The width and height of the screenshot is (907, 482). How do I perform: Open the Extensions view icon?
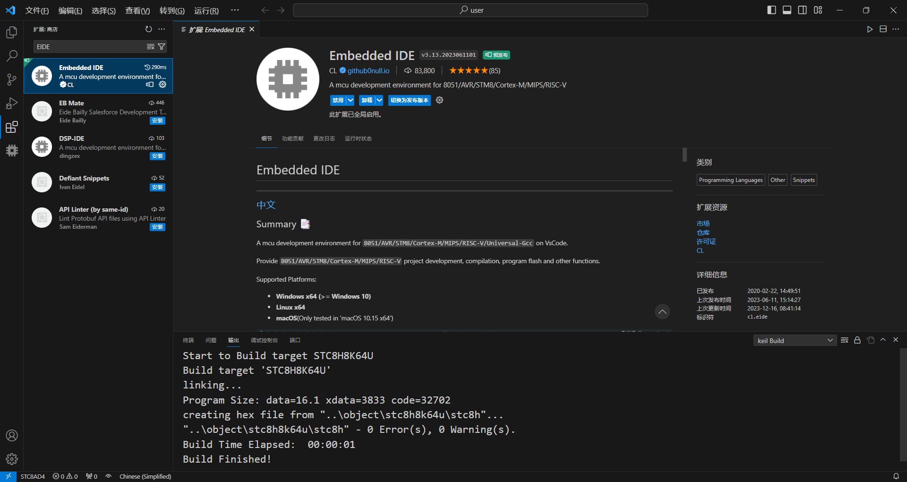tap(12, 127)
